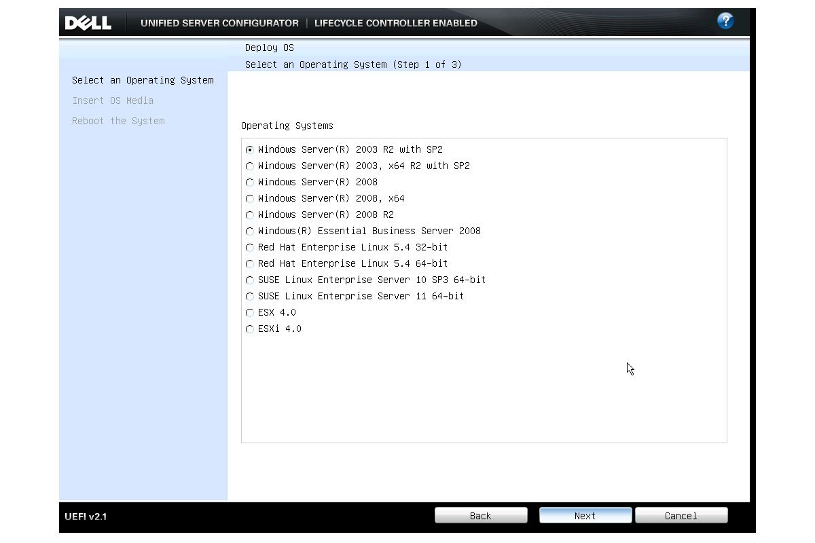Click the Unified Server Configurator title
Image resolution: width=815 pixels, height=543 pixels.
coord(219,23)
